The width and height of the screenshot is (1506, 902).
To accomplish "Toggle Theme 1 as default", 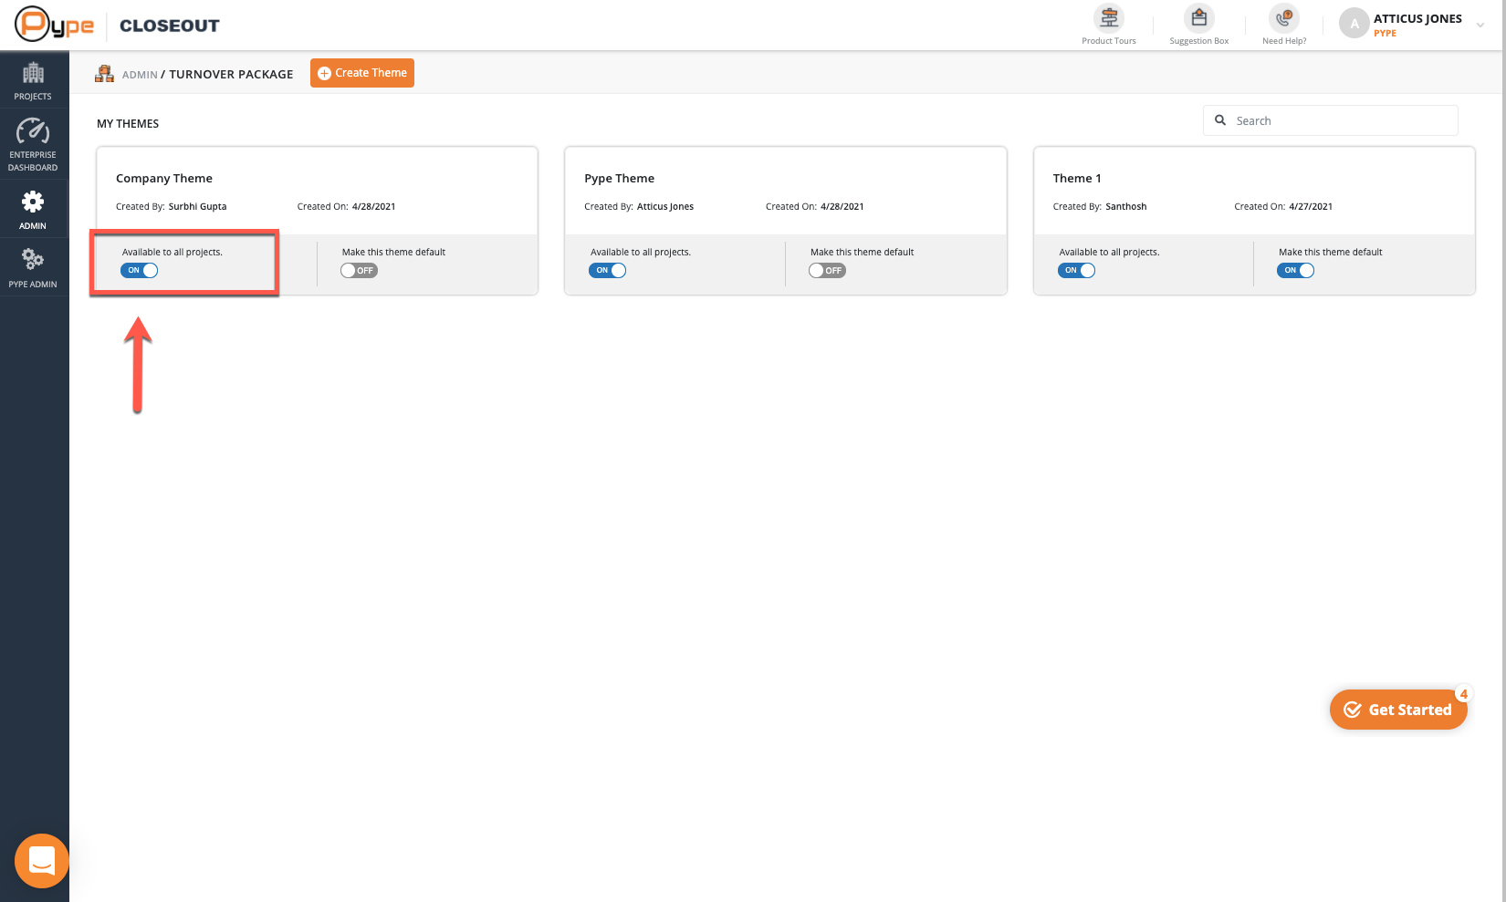I will tap(1295, 271).
